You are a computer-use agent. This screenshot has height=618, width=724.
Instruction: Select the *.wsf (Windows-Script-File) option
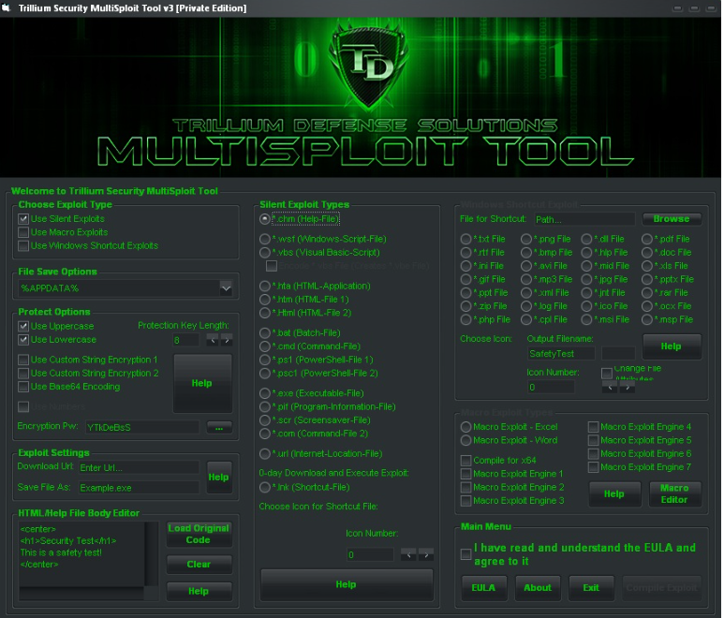click(x=264, y=239)
